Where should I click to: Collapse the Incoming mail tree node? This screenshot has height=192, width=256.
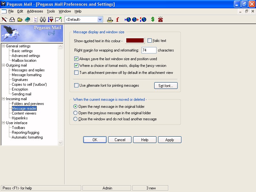pyautogui.click(x=3, y=99)
